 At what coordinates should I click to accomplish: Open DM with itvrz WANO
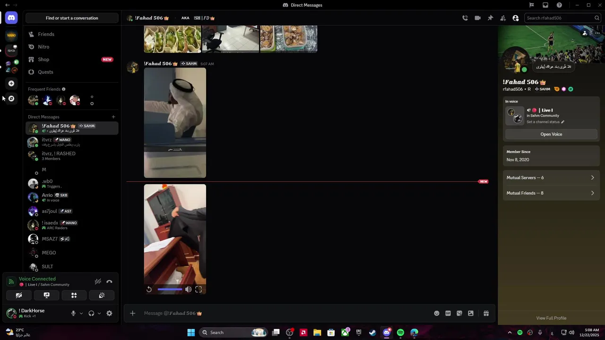(72, 142)
